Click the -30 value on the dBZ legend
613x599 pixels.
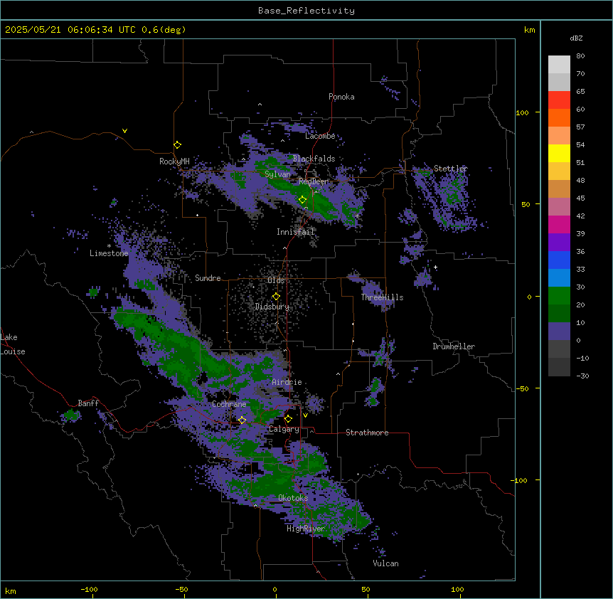pos(582,376)
